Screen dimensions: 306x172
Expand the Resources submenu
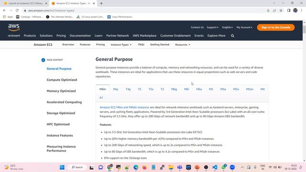pyautogui.click(x=183, y=44)
